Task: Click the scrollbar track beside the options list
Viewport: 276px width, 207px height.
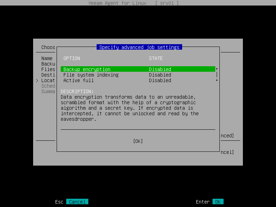Action: point(217,75)
